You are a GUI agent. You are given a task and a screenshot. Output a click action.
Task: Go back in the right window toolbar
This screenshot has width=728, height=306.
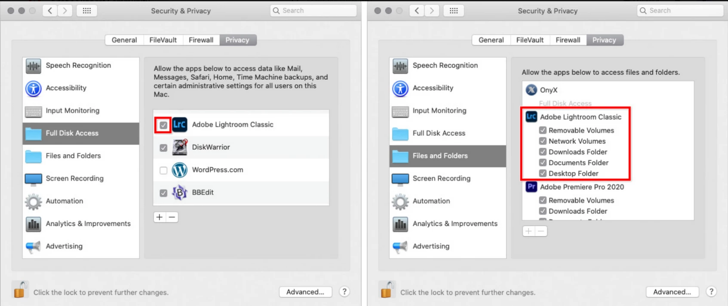(417, 11)
